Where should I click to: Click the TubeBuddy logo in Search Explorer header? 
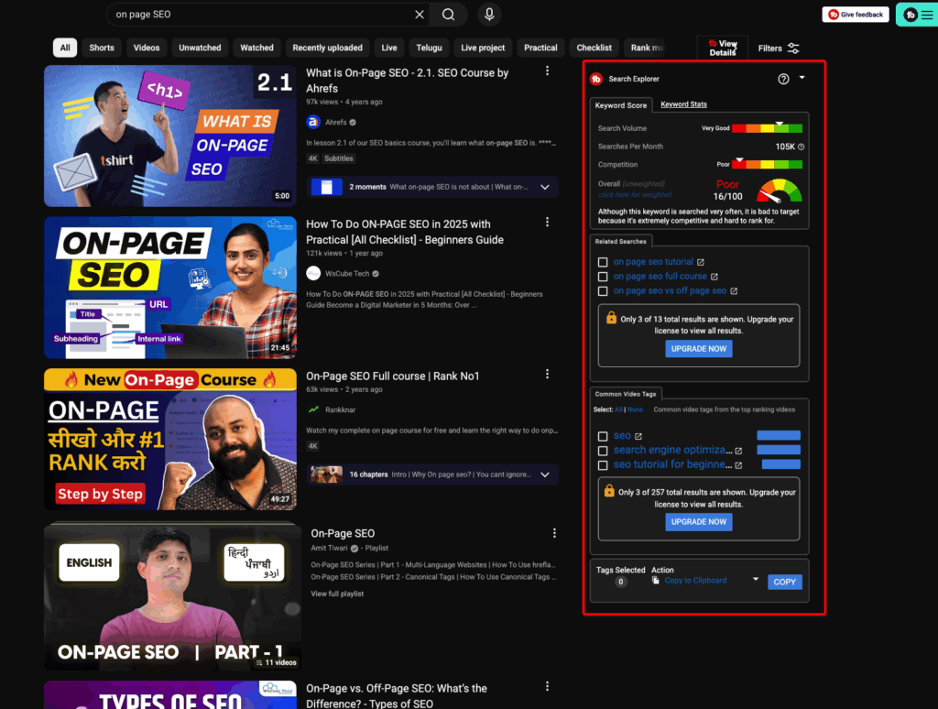click(x=596, y=79)
